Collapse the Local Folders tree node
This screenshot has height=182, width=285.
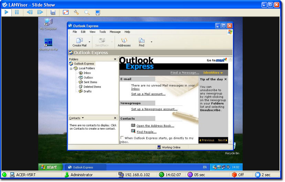point(71,69)
